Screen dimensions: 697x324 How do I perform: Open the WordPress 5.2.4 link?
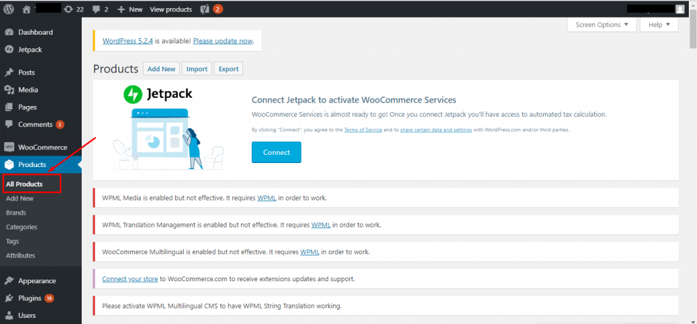click(127, 41)
